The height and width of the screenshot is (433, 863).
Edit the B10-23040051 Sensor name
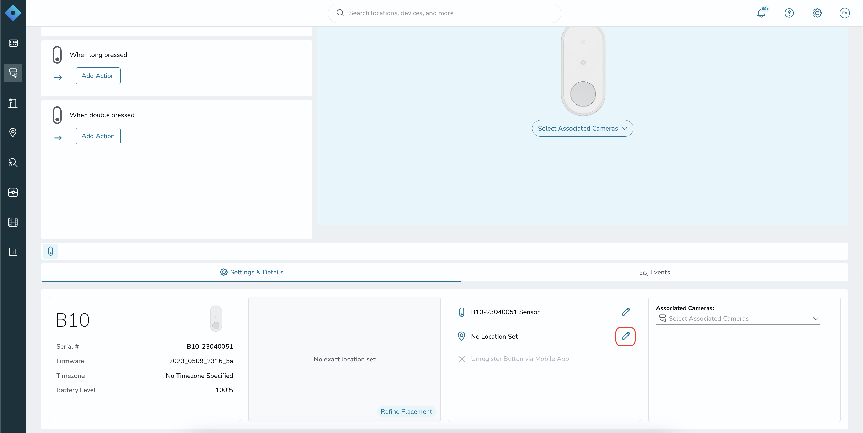pos(625,312)
